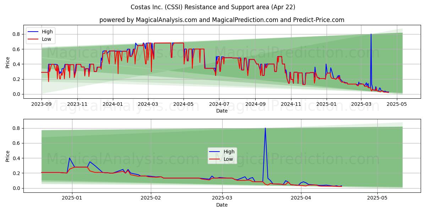Click the '2023-09' x-axis label in the top chart
Image resolution: width=426 pixels, height=213 pixels.
42,104
